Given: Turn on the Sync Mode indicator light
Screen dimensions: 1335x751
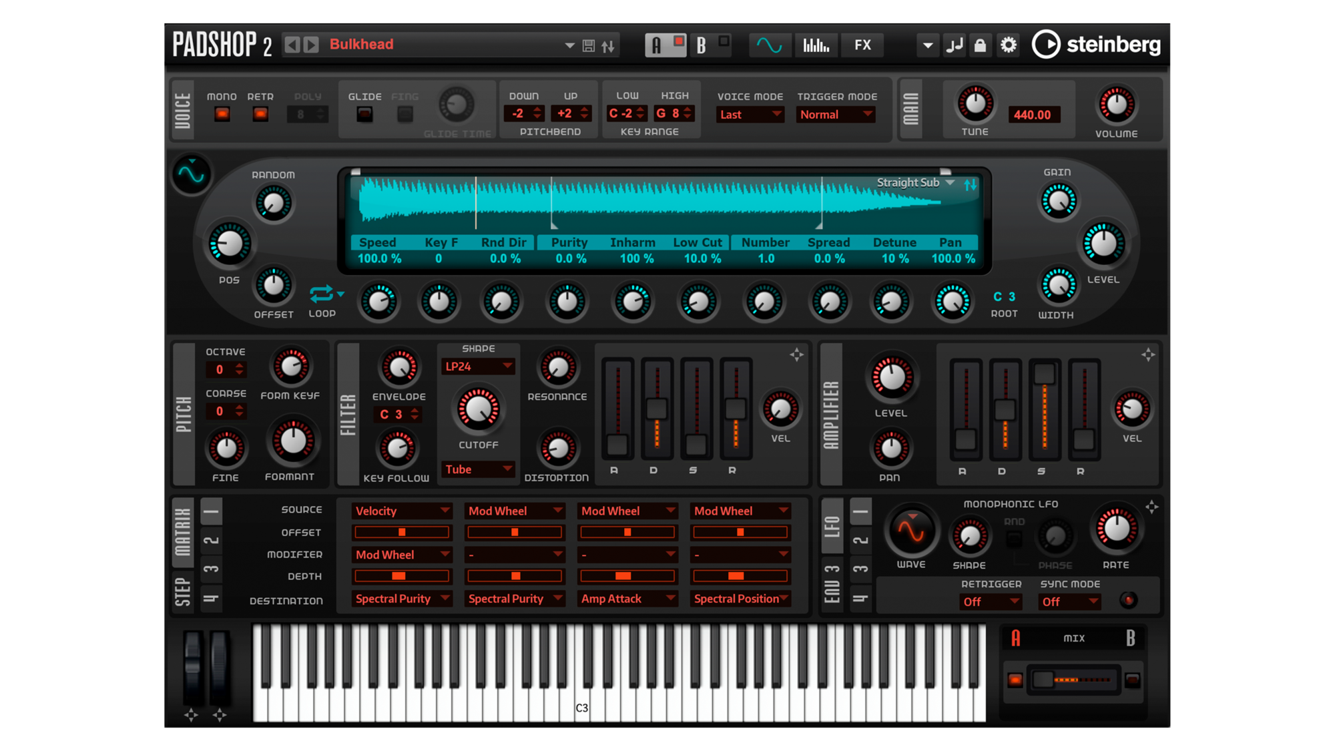Looking at the screenshot, I should (1129, 601).
